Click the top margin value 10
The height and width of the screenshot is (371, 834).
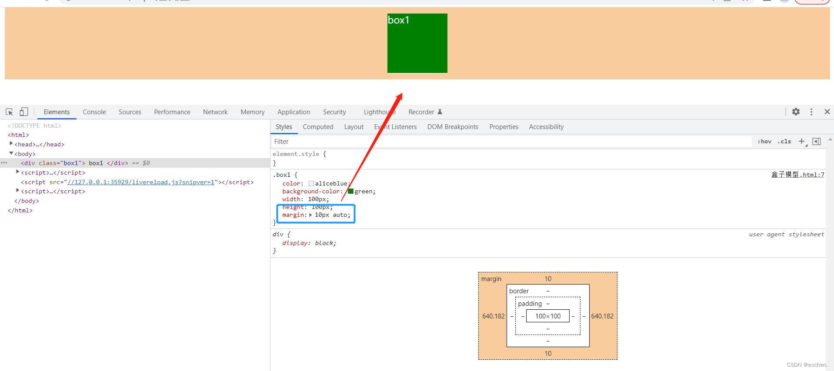pyautogui.click(x=548, y=279)
